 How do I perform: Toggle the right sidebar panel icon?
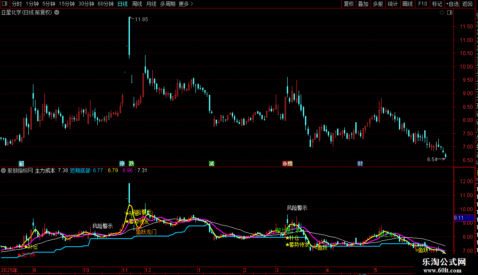point(450,13)
